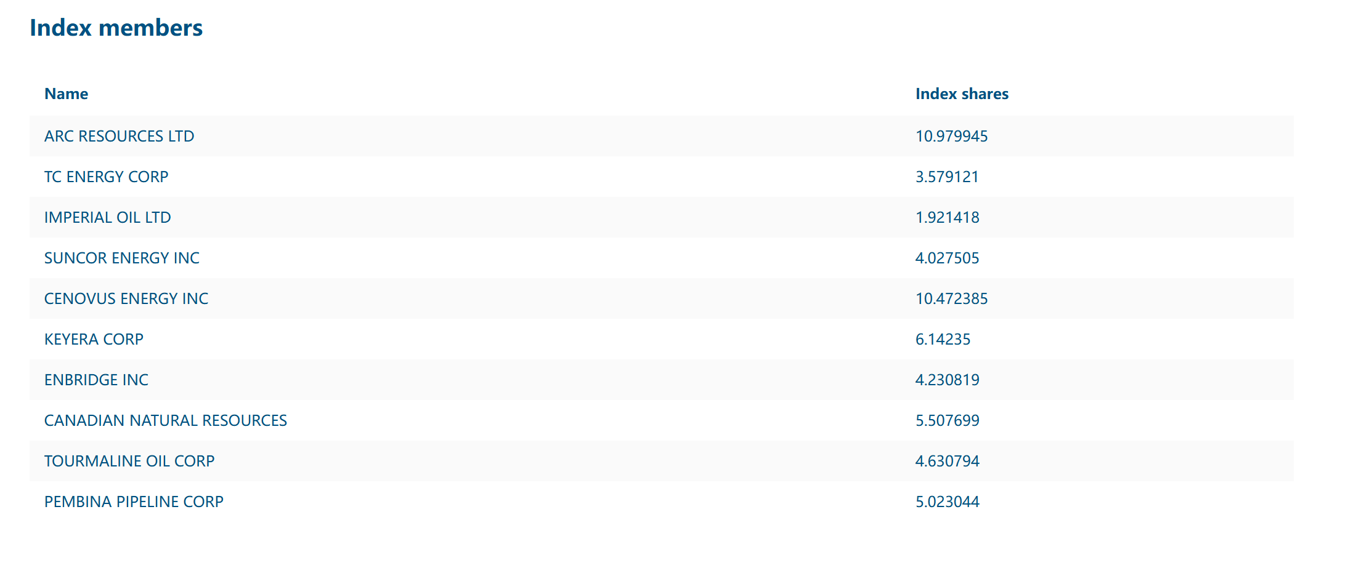Image resolution: width=1348 pixels, height=584 pixels.
Task: Select Keyera's shares value 6.14235
Action: (942, 339)
